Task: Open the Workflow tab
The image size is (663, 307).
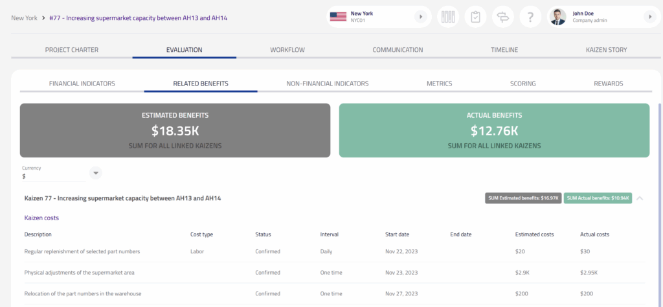Action: (287, 50)
